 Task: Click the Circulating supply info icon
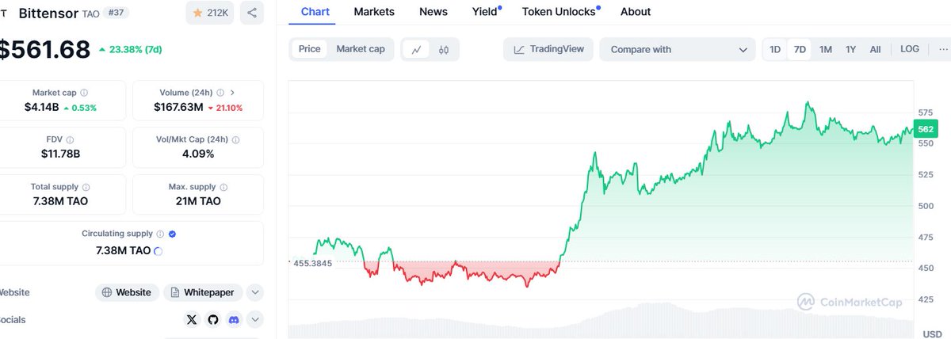(160, 234)
